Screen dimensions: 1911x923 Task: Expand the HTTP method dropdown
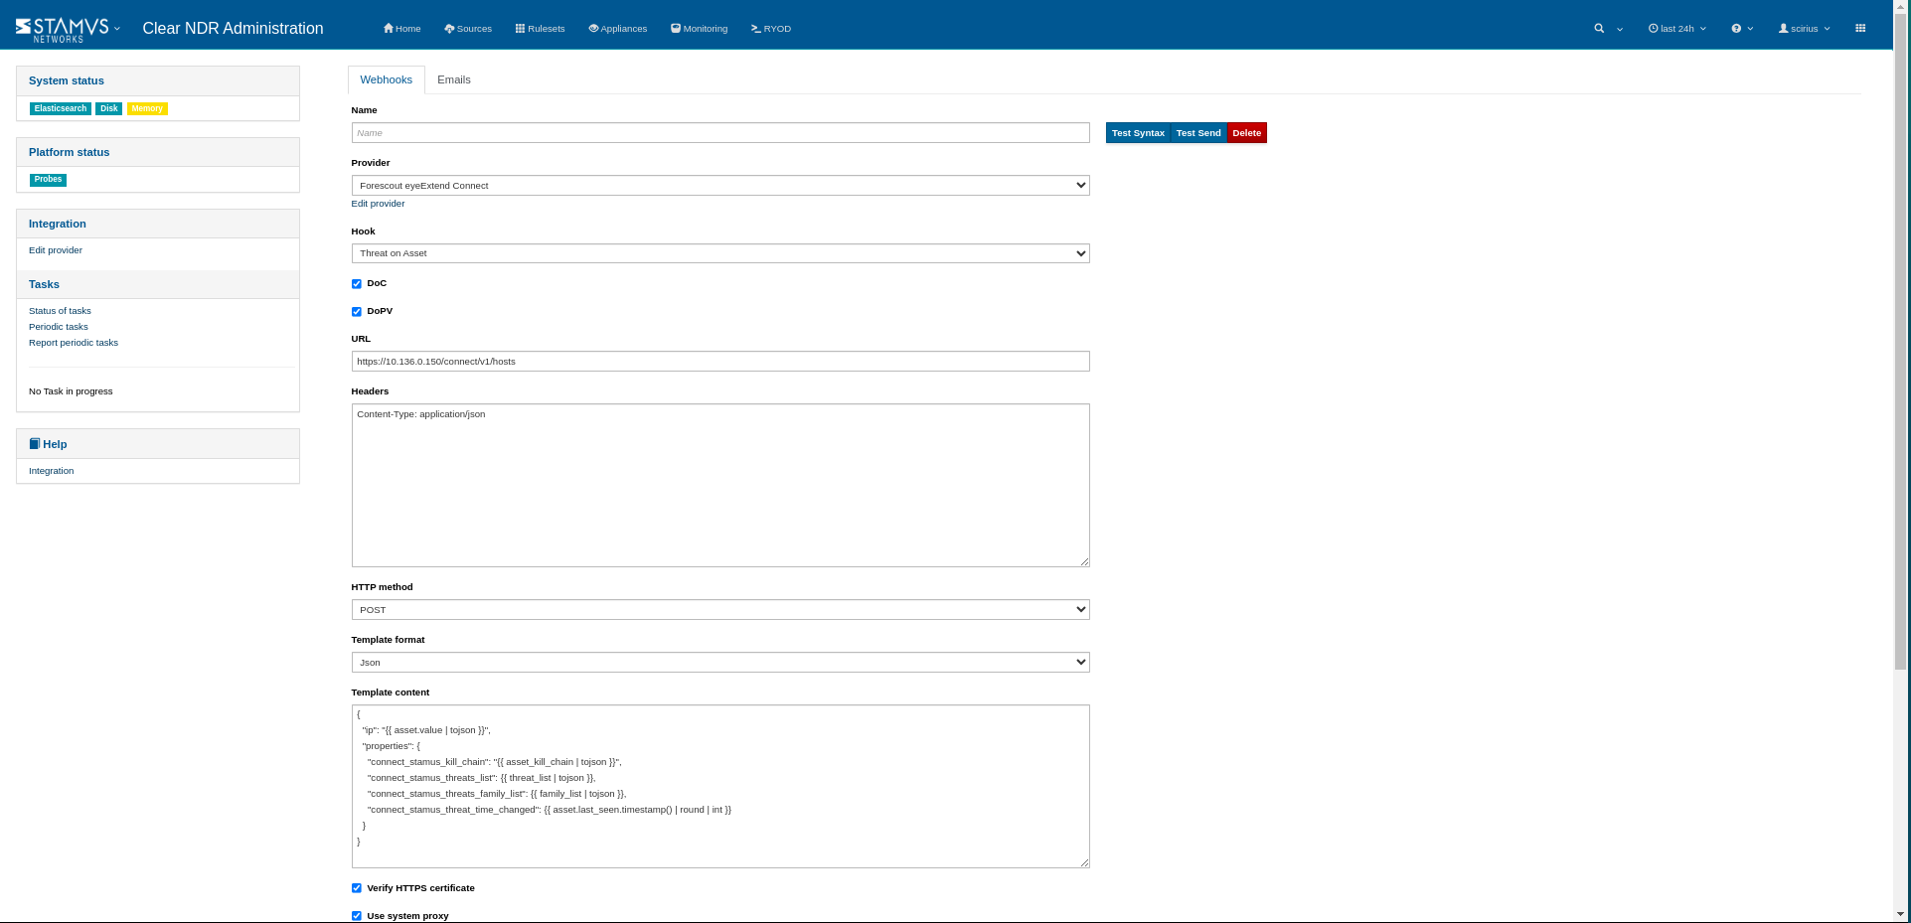tap(719, 610)
